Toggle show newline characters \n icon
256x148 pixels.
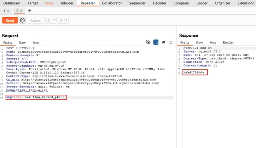point(163,42)
